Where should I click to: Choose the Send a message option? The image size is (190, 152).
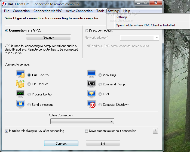point(29,105)
